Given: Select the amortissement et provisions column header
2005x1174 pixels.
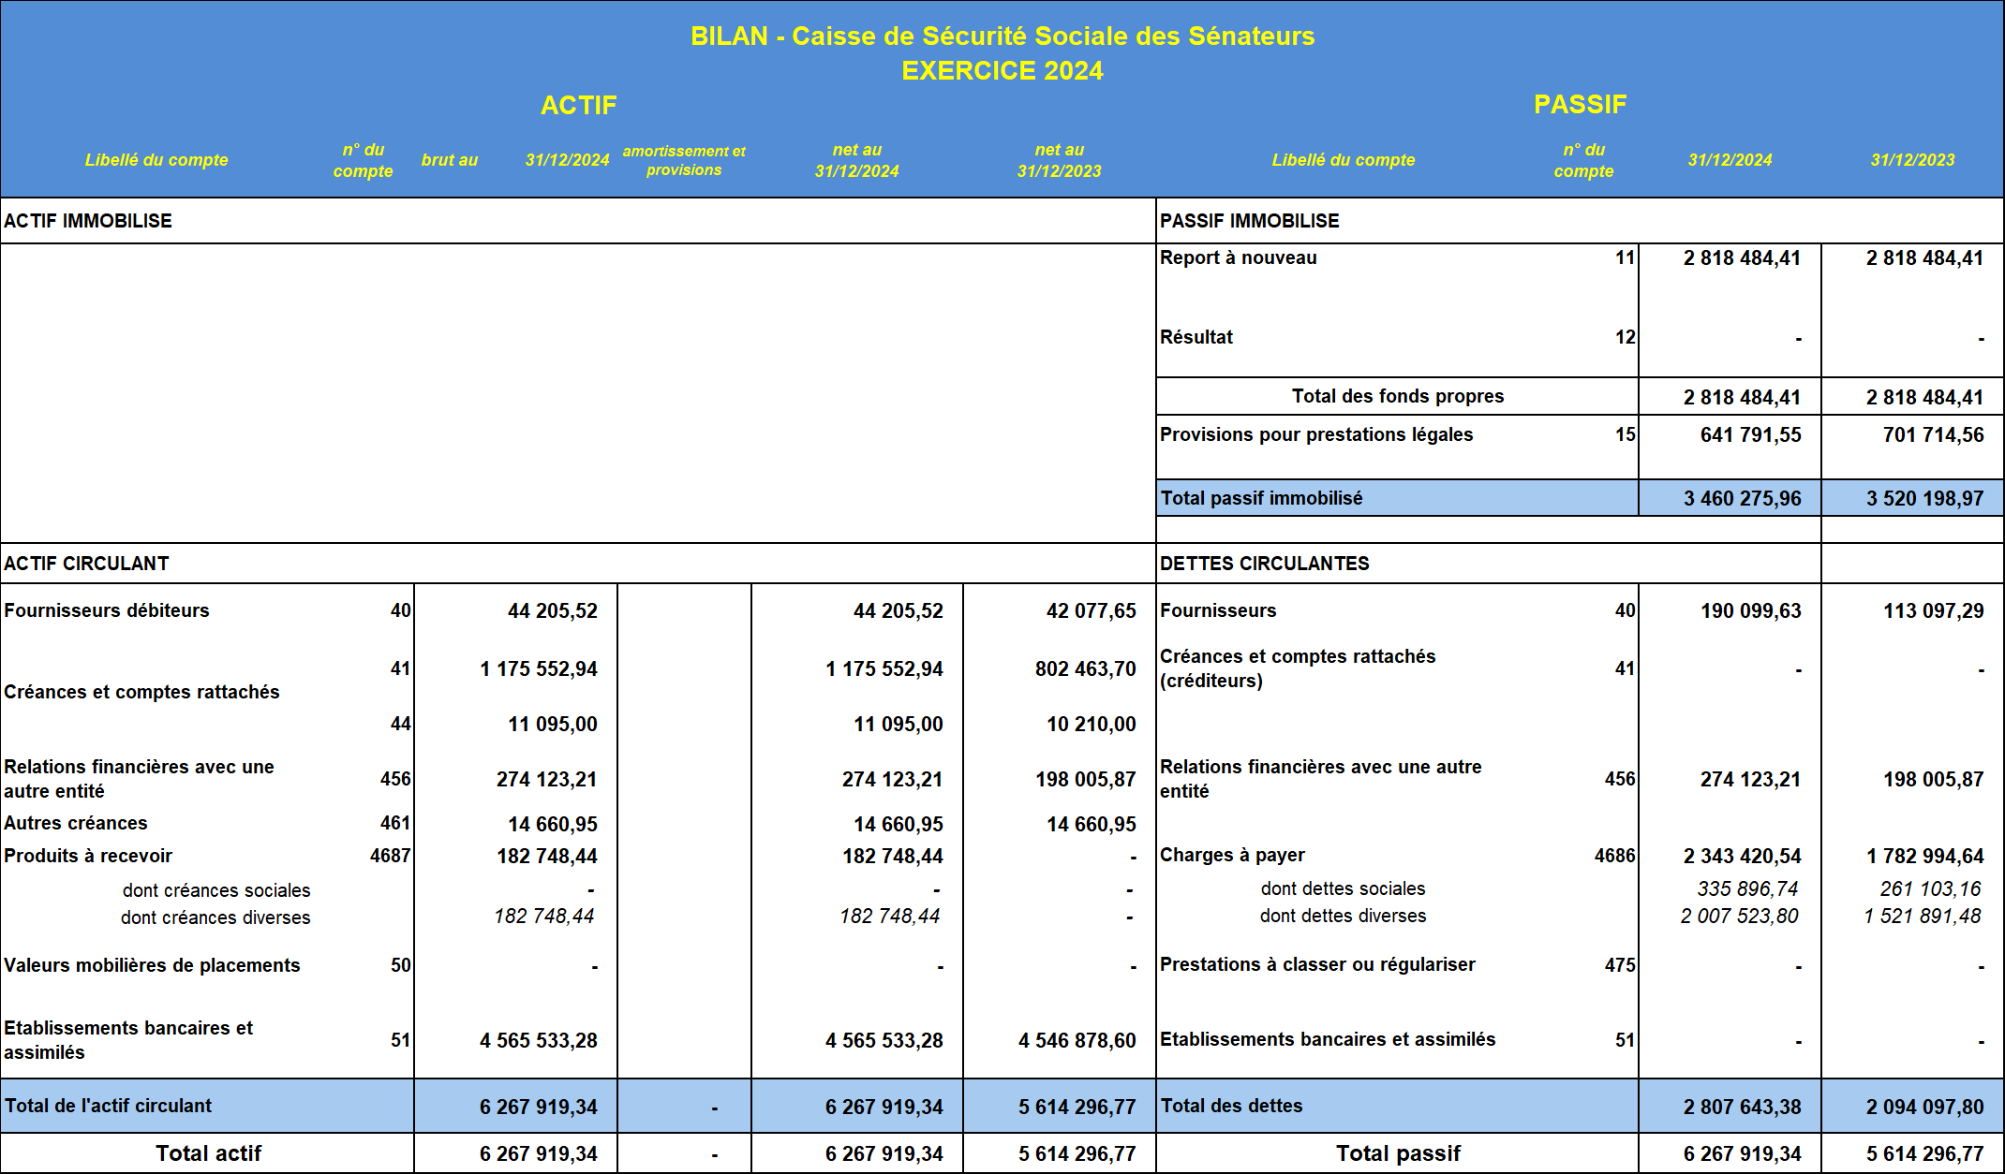Looking at the screenshot, I should coord(683,160).
